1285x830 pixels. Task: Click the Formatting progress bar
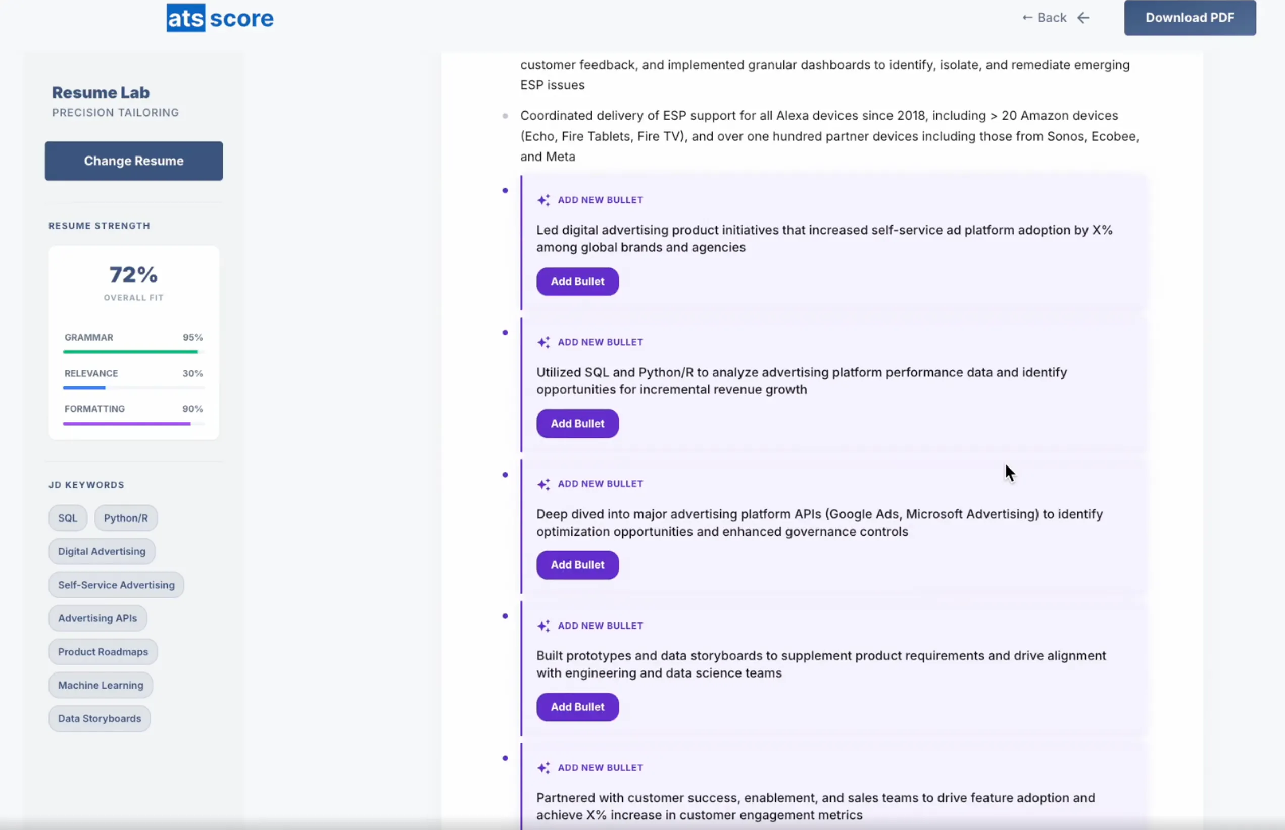tap(134, 424)
